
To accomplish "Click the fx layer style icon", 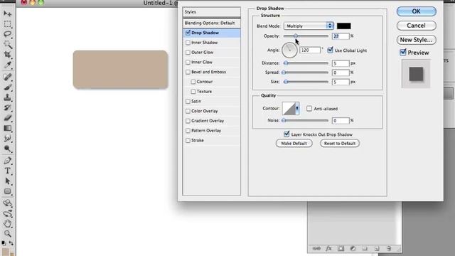I will click(328, 248).
